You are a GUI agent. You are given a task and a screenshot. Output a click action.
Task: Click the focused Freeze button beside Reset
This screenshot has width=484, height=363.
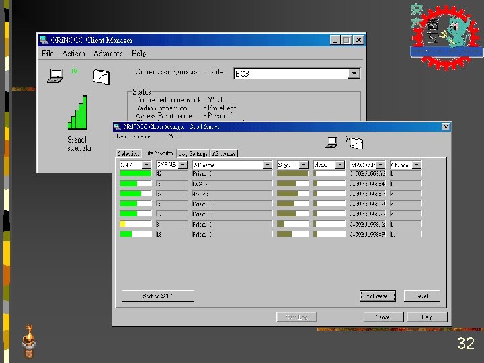[x=378, y=296]
